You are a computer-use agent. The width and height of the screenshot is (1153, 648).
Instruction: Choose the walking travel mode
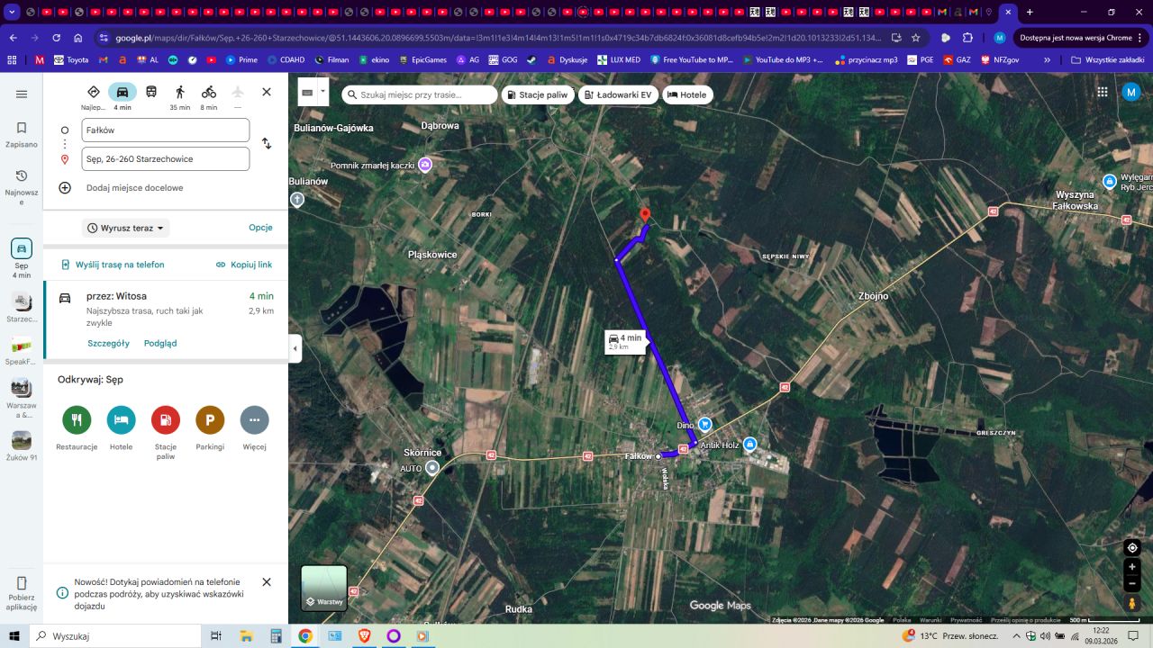click(x=180, y=92)
